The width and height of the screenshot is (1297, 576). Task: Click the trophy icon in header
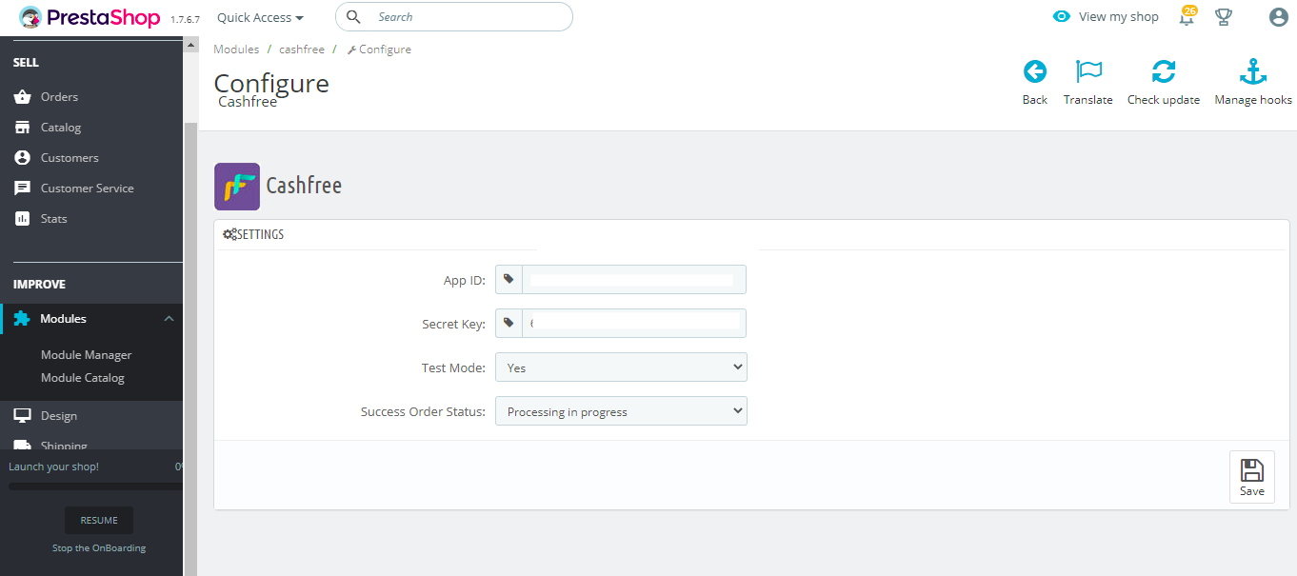pos(1224,17)
